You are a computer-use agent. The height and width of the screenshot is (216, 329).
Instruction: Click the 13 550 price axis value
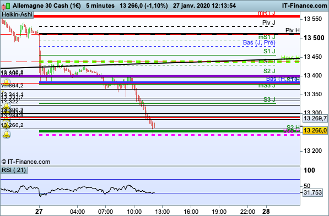click(x=313, y=19)
